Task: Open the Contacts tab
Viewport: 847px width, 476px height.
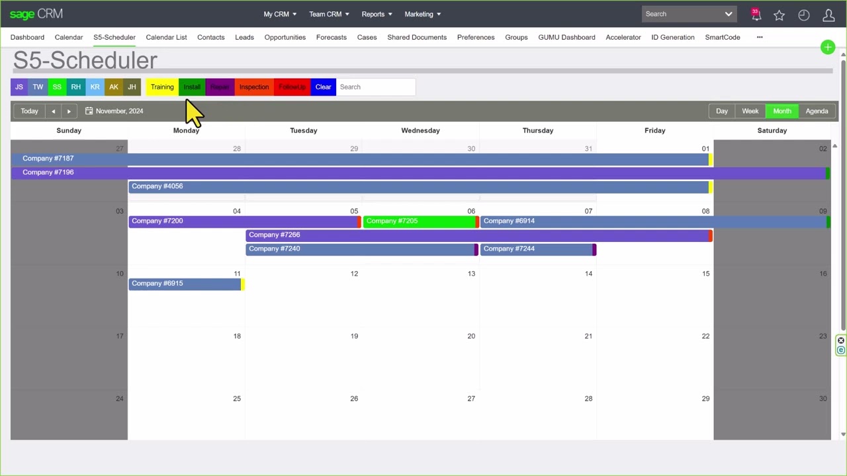Action: pos(210,37)
